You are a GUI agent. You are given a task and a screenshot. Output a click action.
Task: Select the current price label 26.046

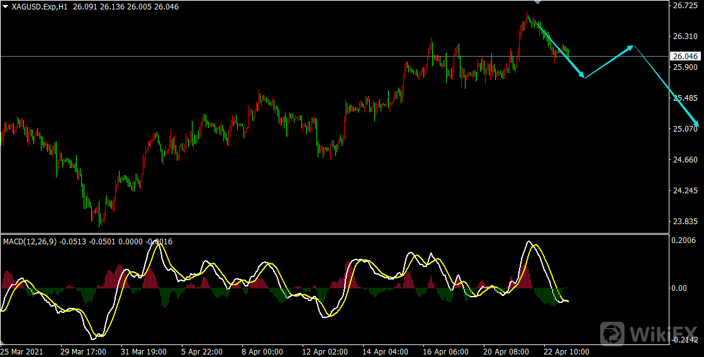[685, 56]
